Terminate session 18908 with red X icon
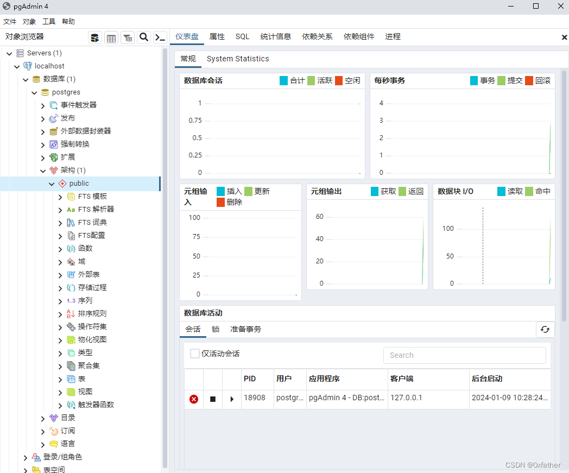This screenshot has width=569, height=473. [193, 399]
